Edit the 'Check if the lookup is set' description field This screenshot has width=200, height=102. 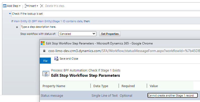coord(106,14)
